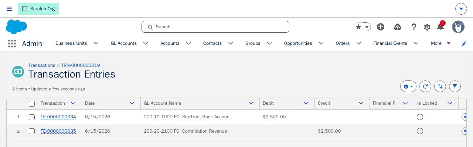This screenshot has width=473, height=147.
Task: Open the Contacts tab
Action: click(x=212, y=43)
